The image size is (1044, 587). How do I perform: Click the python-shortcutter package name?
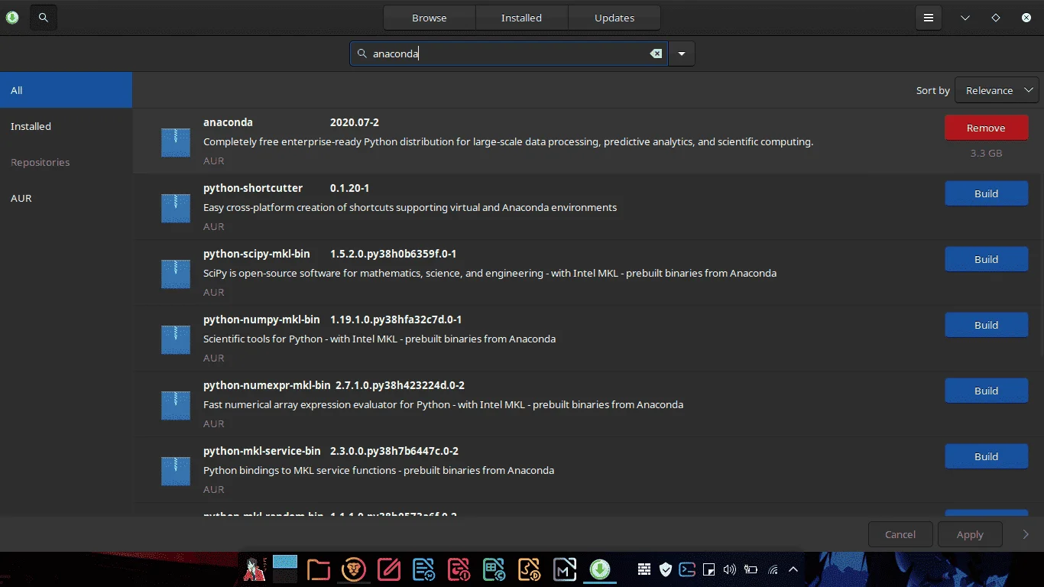(253, 188)
